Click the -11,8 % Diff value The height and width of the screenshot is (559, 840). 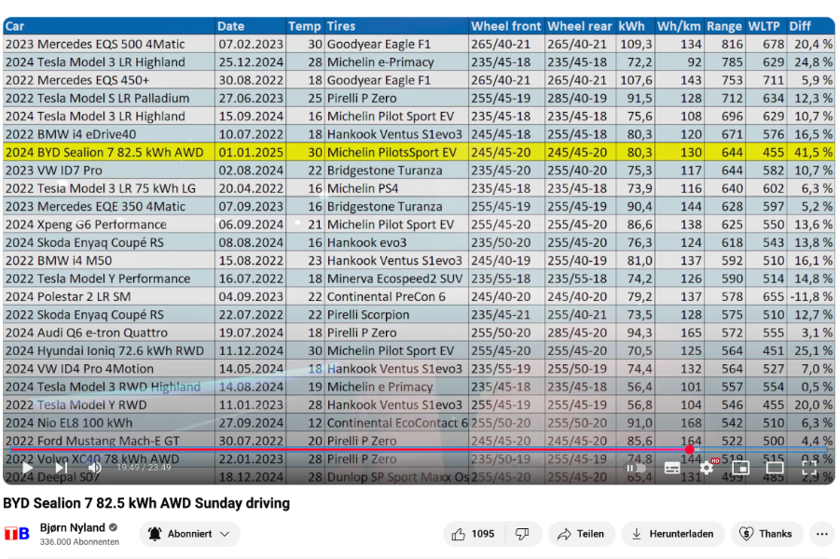812,297
